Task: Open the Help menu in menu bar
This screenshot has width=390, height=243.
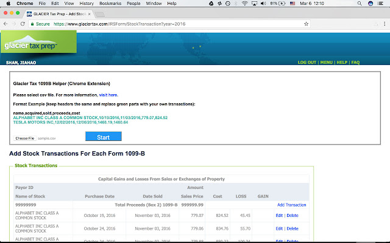Action: [x=172, y=4]
